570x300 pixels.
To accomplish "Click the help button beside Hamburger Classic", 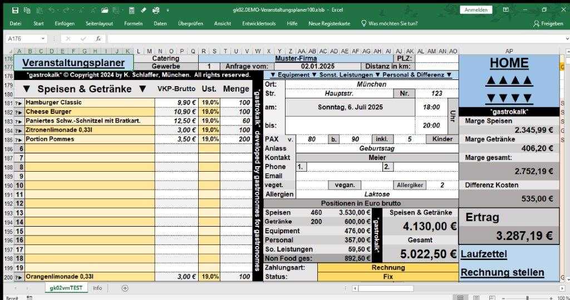I will 18,103.
